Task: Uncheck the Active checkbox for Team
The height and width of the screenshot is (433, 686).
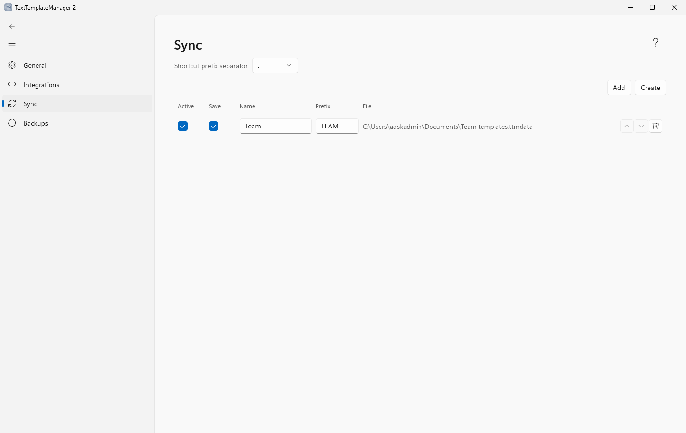Action: coord(183,126)
